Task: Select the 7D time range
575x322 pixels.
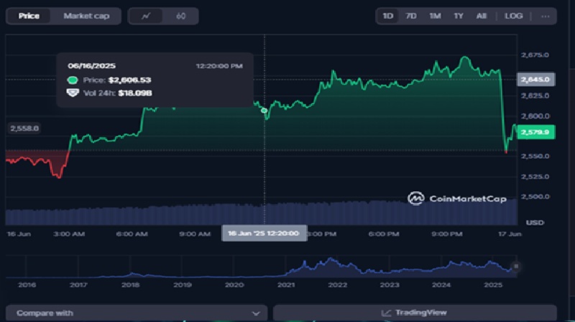Action: point(411,16)
